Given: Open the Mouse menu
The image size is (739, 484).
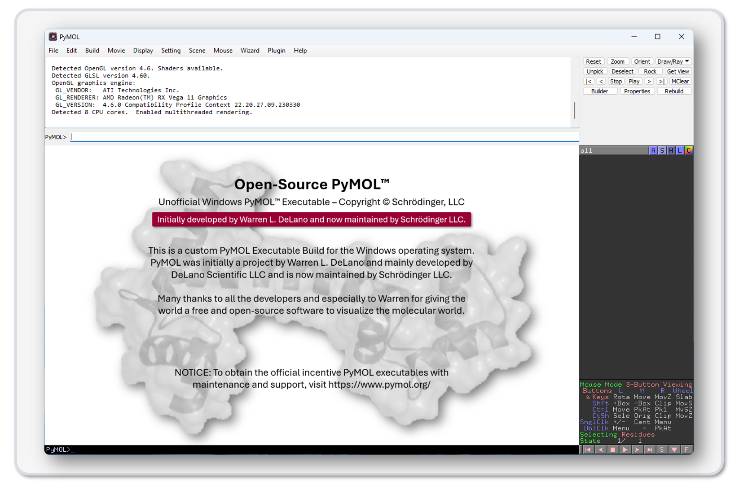Looking at the screenshot, I should click(223, 51).
